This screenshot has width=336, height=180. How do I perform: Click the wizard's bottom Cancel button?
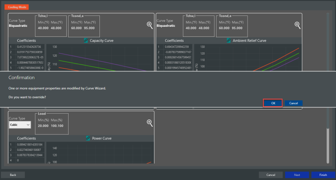click(x=271, y=175)
